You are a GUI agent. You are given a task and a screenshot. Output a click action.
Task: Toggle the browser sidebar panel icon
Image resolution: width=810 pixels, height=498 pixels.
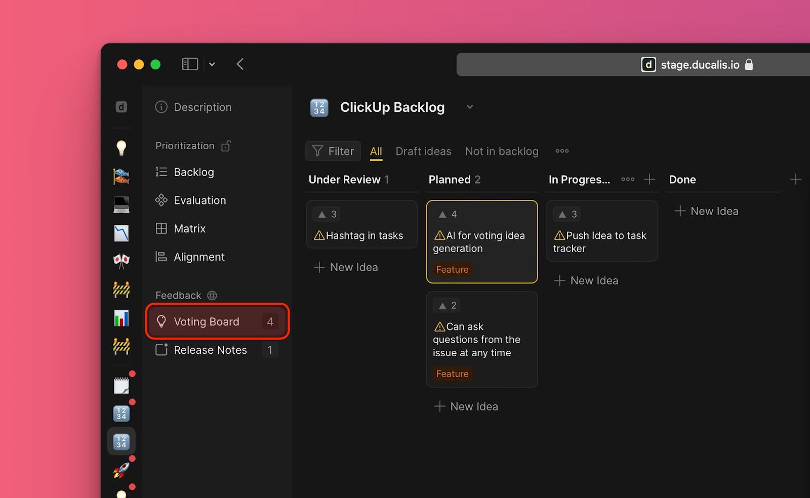190,64
